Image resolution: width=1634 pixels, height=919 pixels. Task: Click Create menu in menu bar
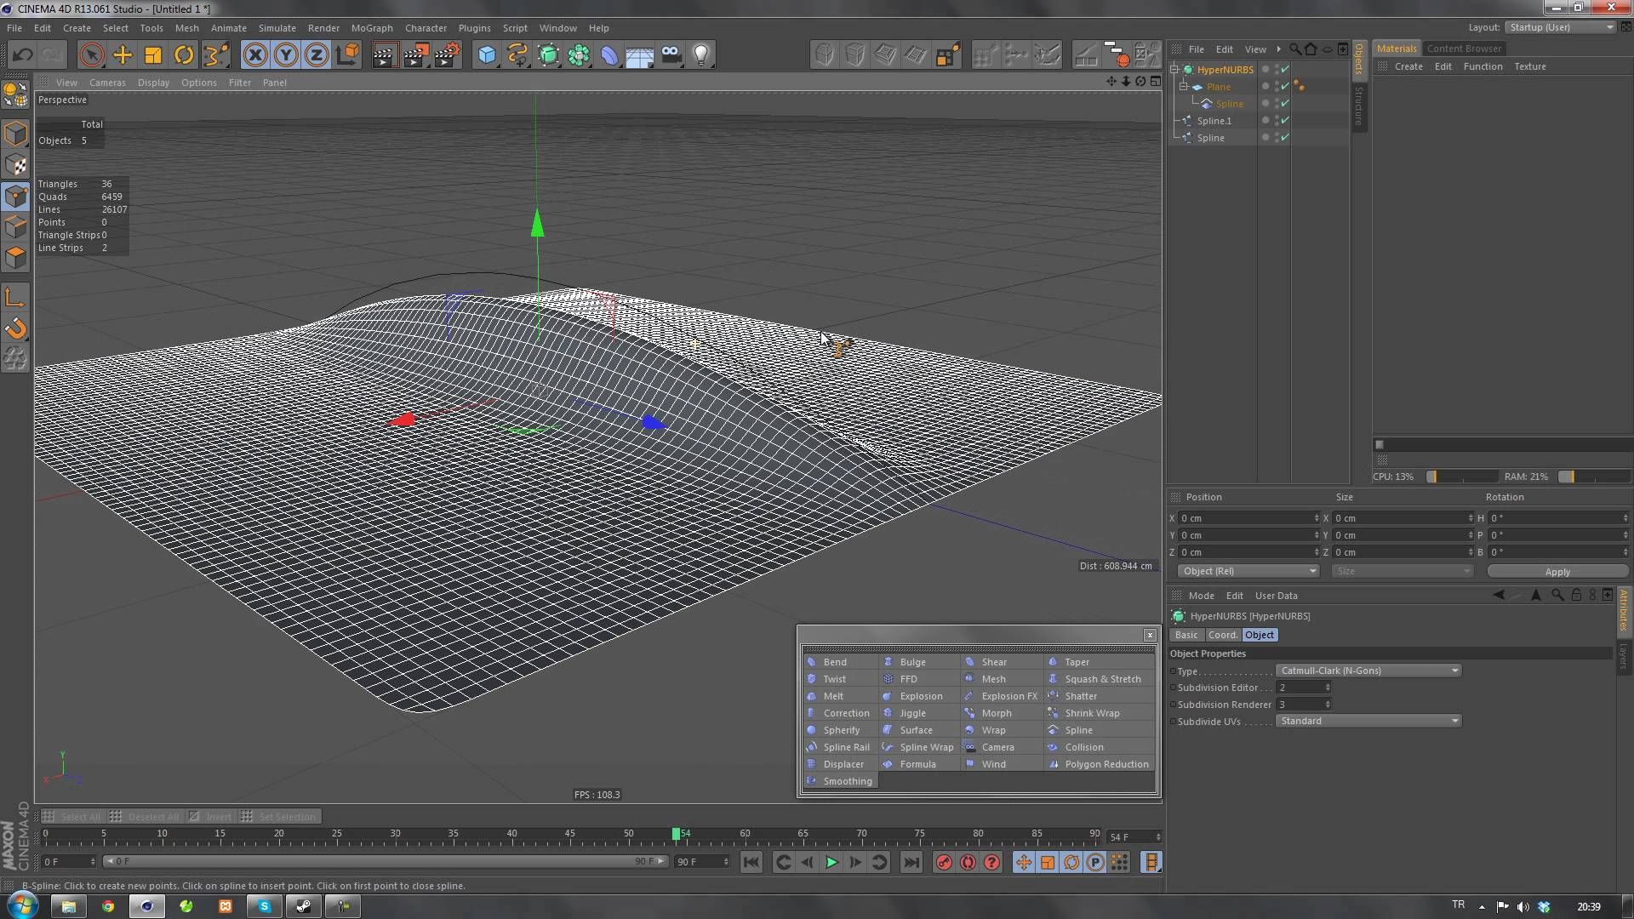click(x=77, y=27)
